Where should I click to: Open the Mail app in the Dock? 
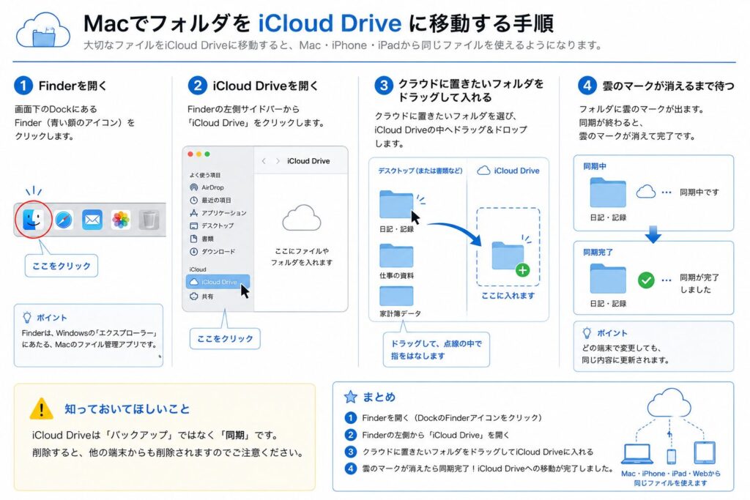tap(92, 220)
